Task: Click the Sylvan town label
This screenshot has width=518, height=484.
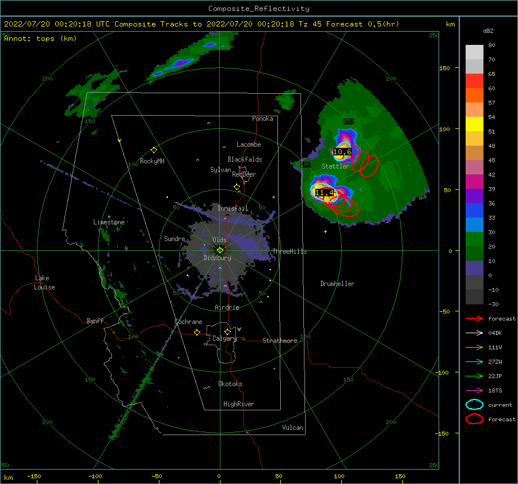Action: (220, 170)
